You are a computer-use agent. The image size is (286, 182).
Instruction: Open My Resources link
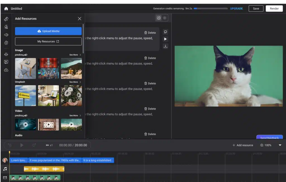tap(48, 41)
